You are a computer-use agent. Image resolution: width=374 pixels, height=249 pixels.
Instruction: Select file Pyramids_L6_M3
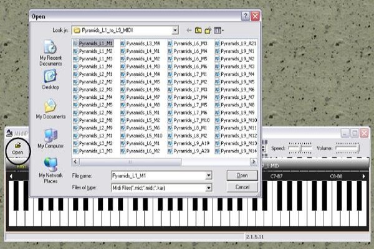pos(188,44)
